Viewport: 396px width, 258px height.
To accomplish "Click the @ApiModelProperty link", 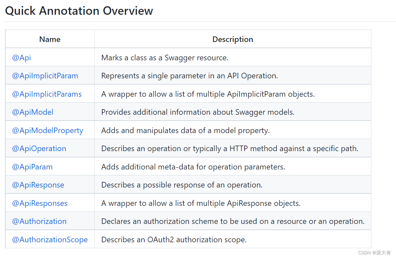I will 48,130.
